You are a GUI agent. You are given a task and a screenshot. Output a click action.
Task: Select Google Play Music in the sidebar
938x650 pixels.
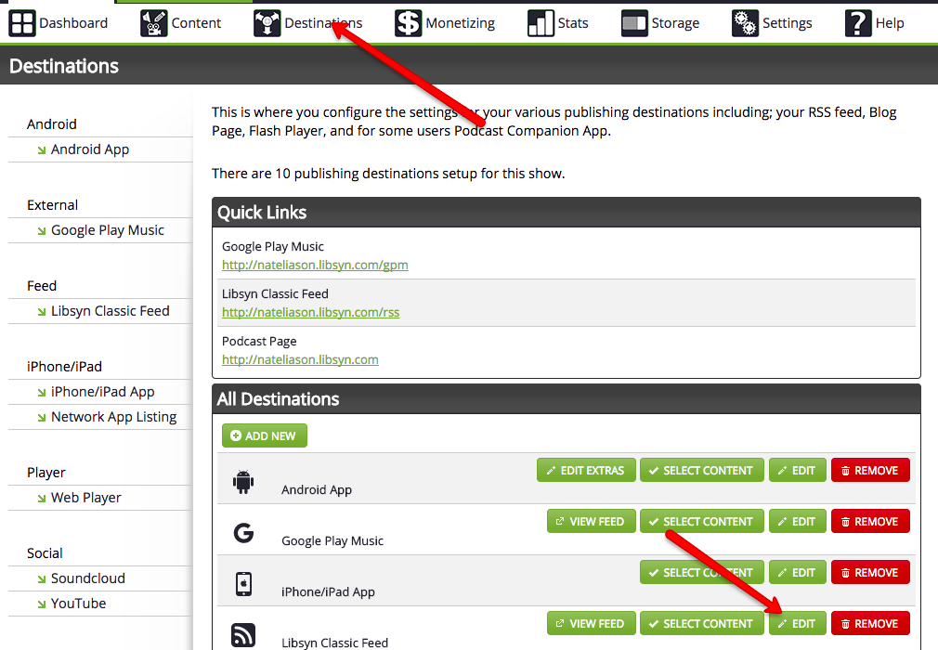point(107,230)
